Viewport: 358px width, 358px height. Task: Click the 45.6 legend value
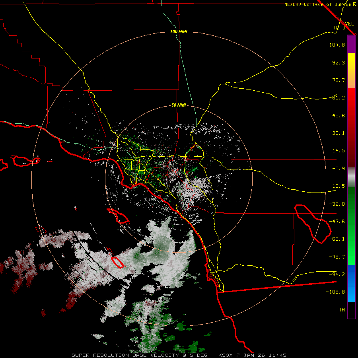click(x=339, y=115)
